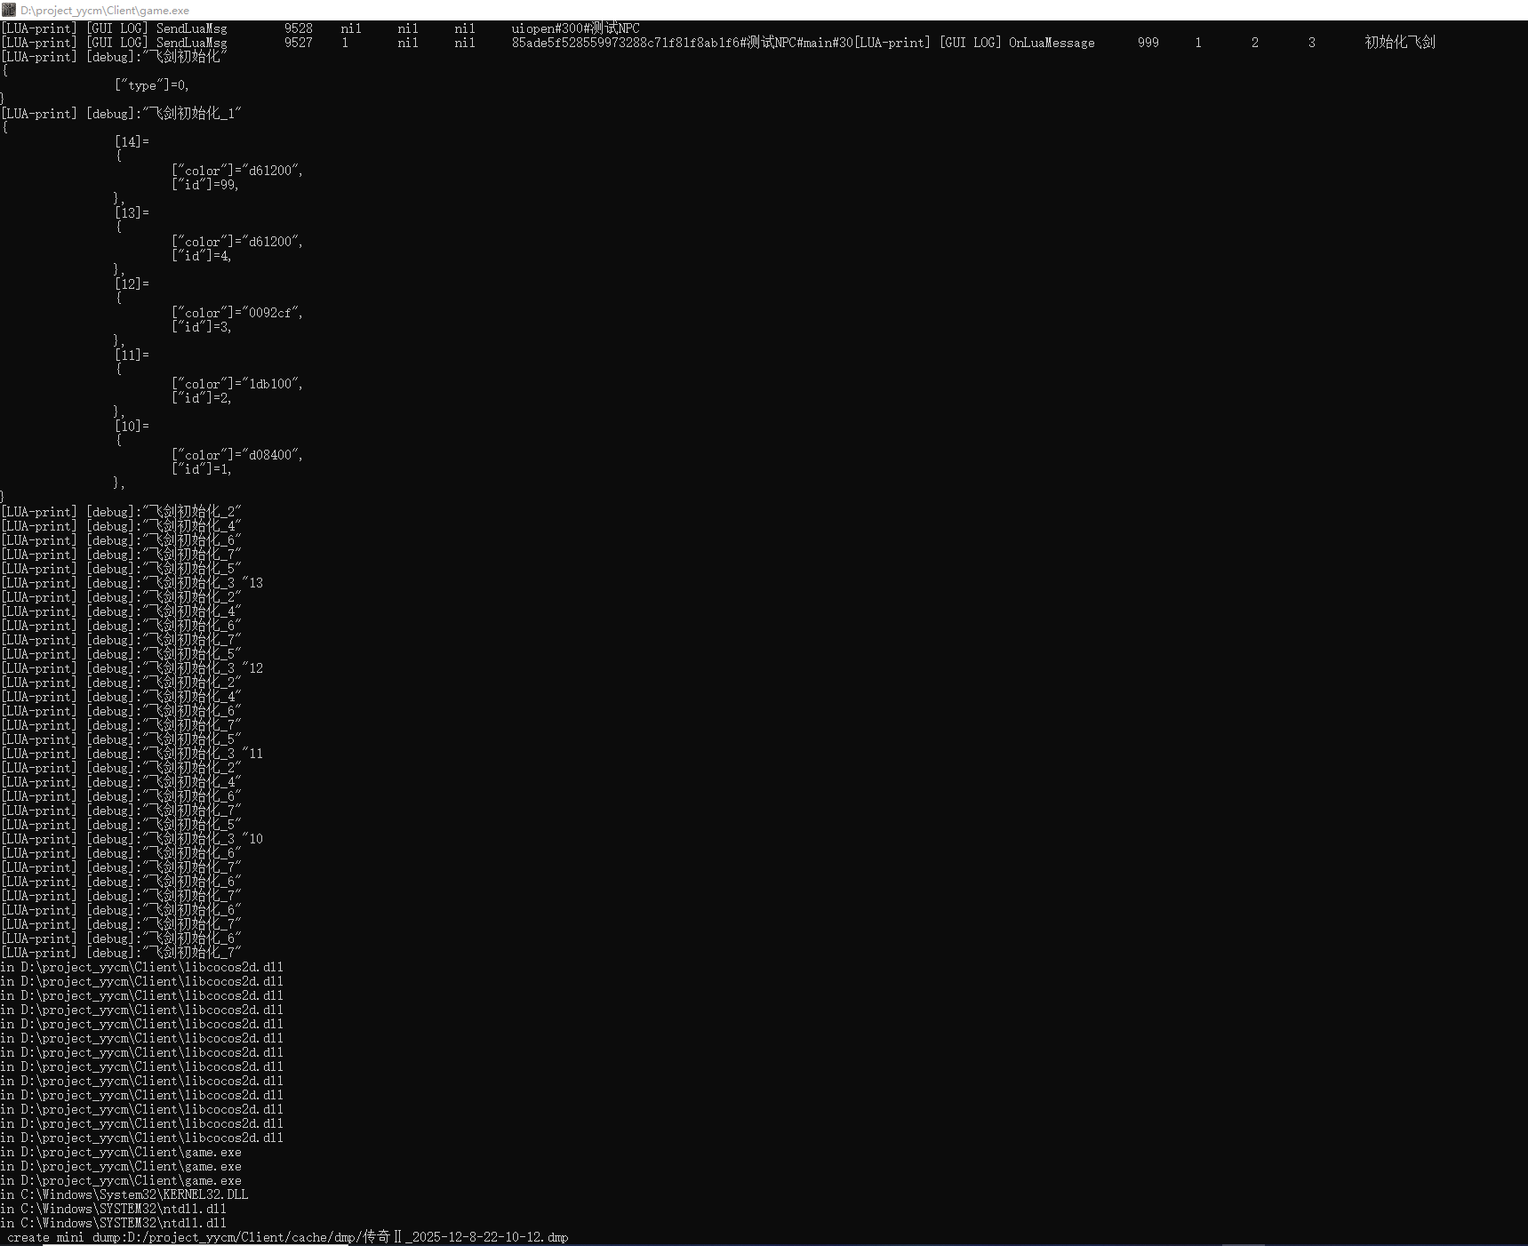
Task: Click the ["type"]=0 table entry
Action: tap(151, 85)
